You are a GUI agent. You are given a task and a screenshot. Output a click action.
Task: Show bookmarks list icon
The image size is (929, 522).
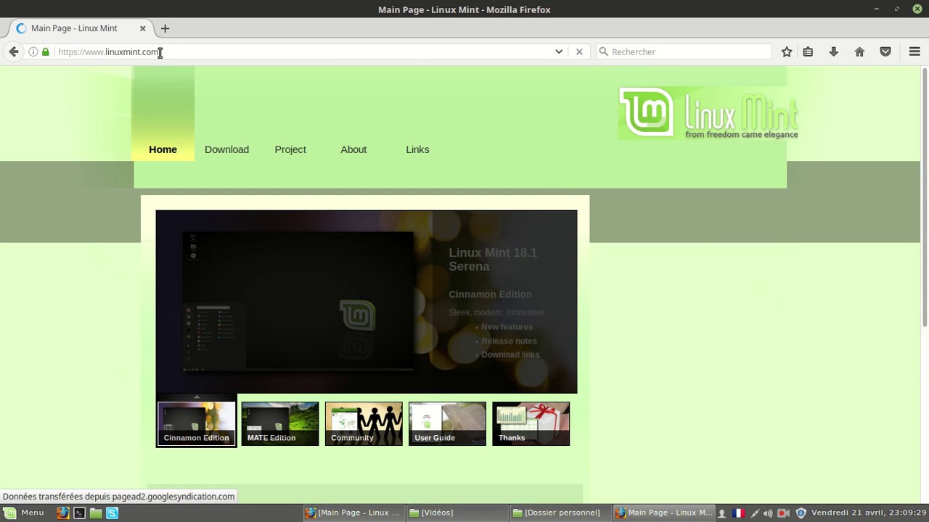tap(808, 51)
